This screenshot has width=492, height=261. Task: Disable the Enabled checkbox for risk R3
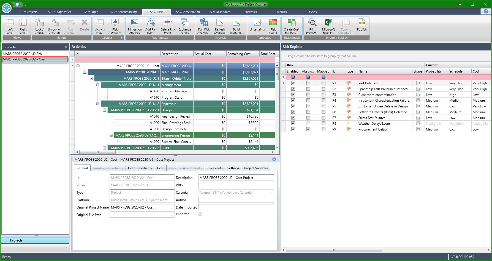pos(293,95)
